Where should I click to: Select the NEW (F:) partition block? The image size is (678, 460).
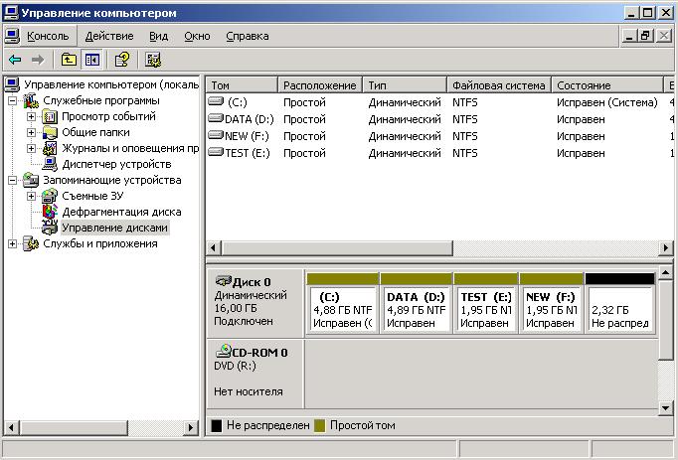coord(551,303)
